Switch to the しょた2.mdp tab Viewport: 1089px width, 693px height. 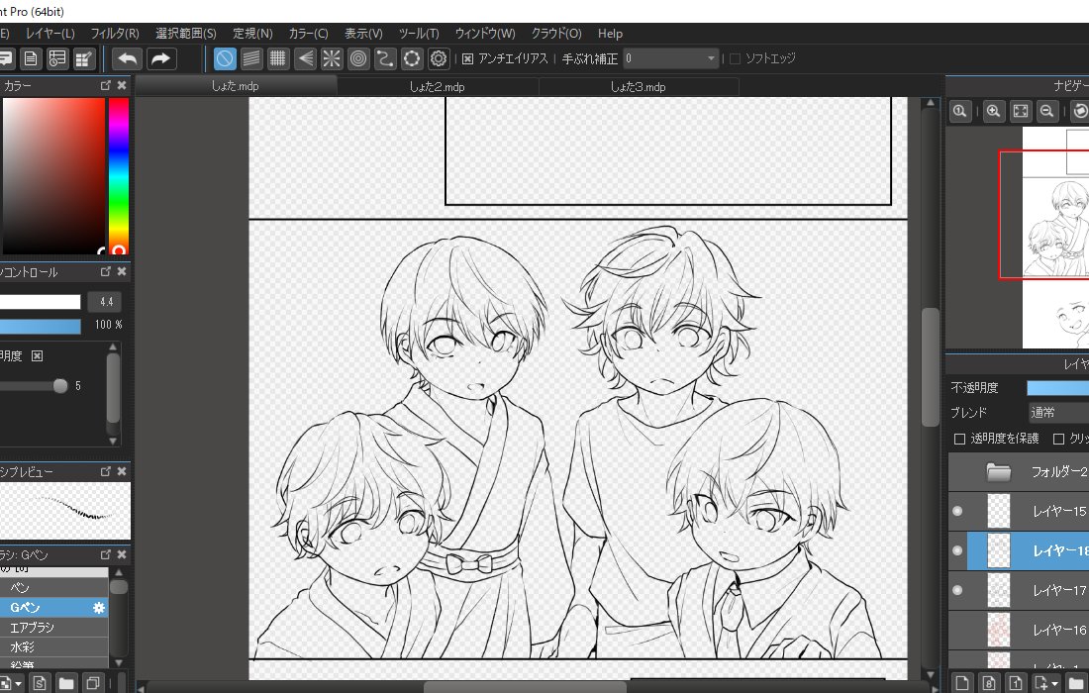[x=437, y=87]
